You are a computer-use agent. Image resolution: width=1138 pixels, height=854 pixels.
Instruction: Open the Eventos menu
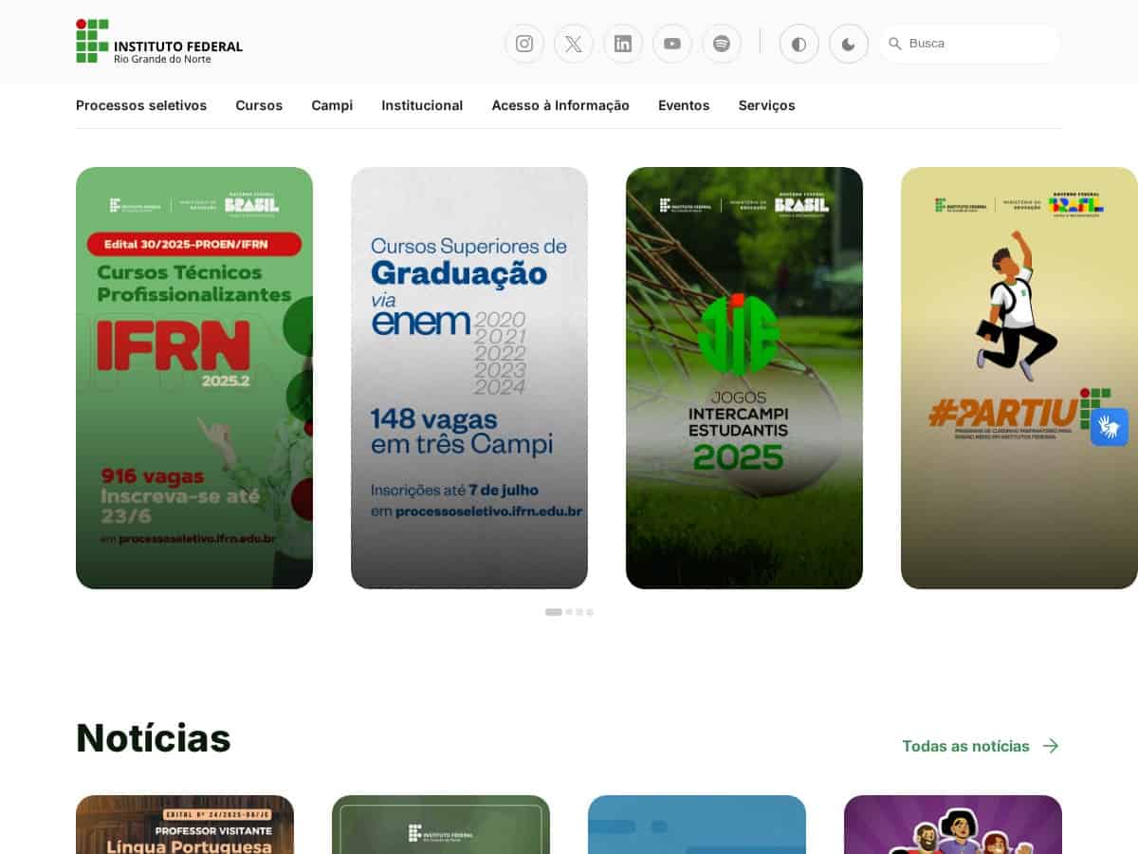[684, 105]
